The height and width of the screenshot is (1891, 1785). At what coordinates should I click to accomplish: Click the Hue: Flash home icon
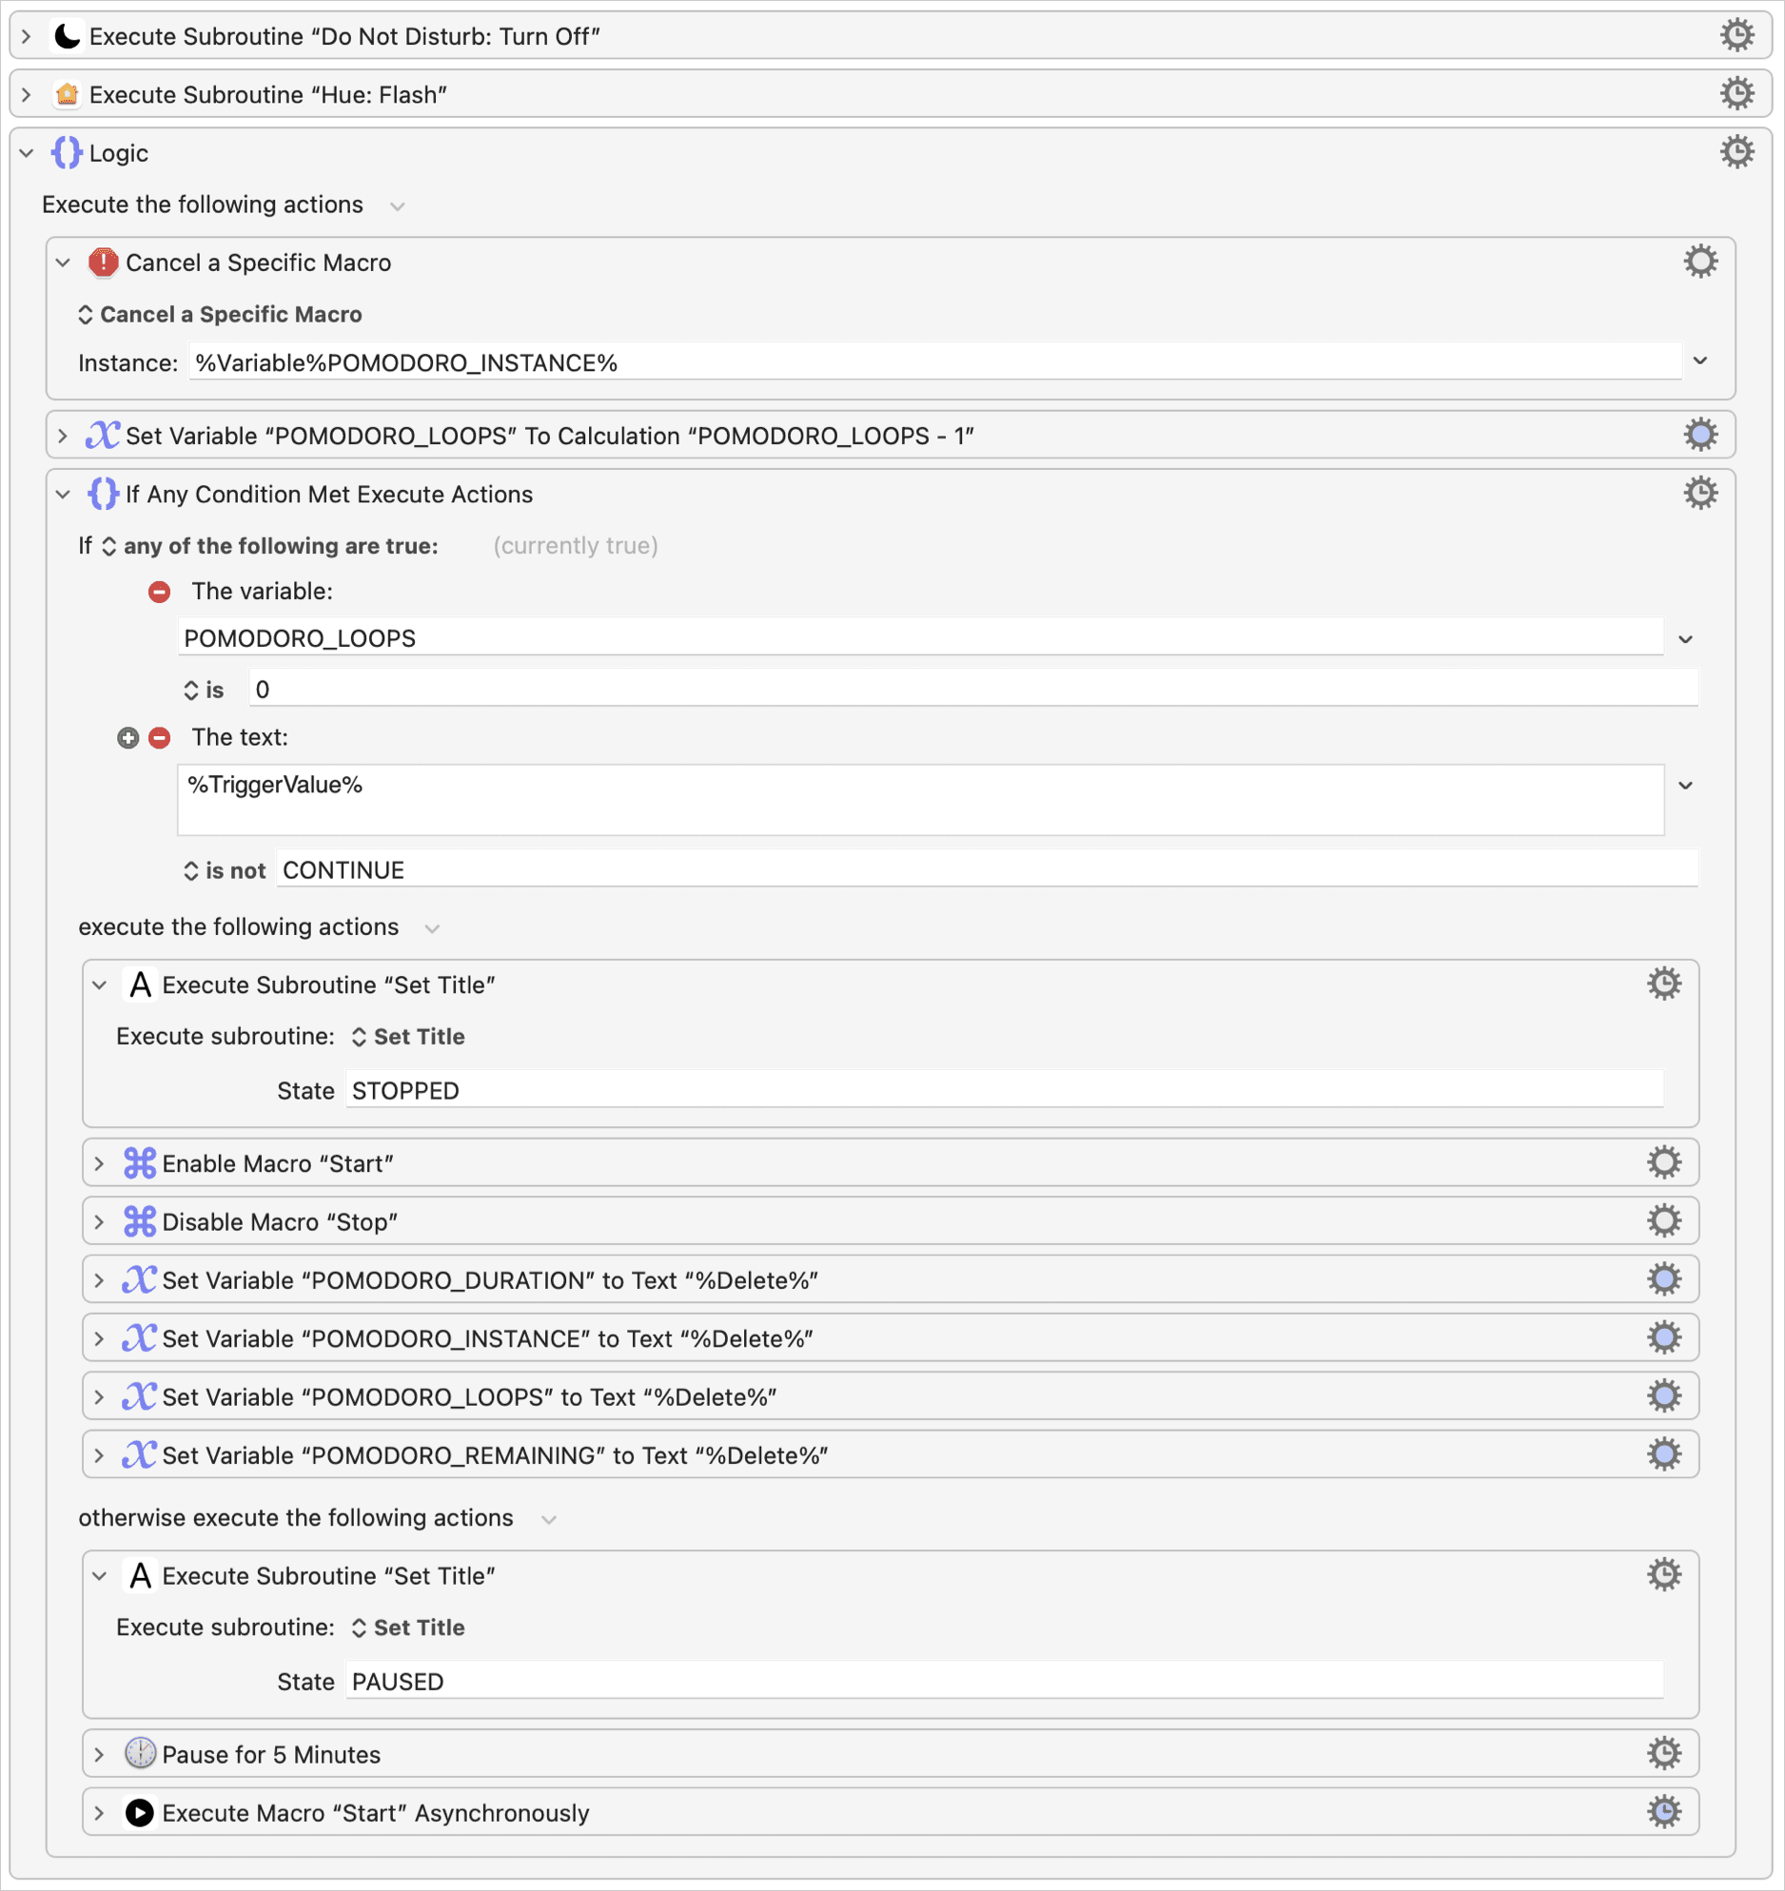pos(67,94)
